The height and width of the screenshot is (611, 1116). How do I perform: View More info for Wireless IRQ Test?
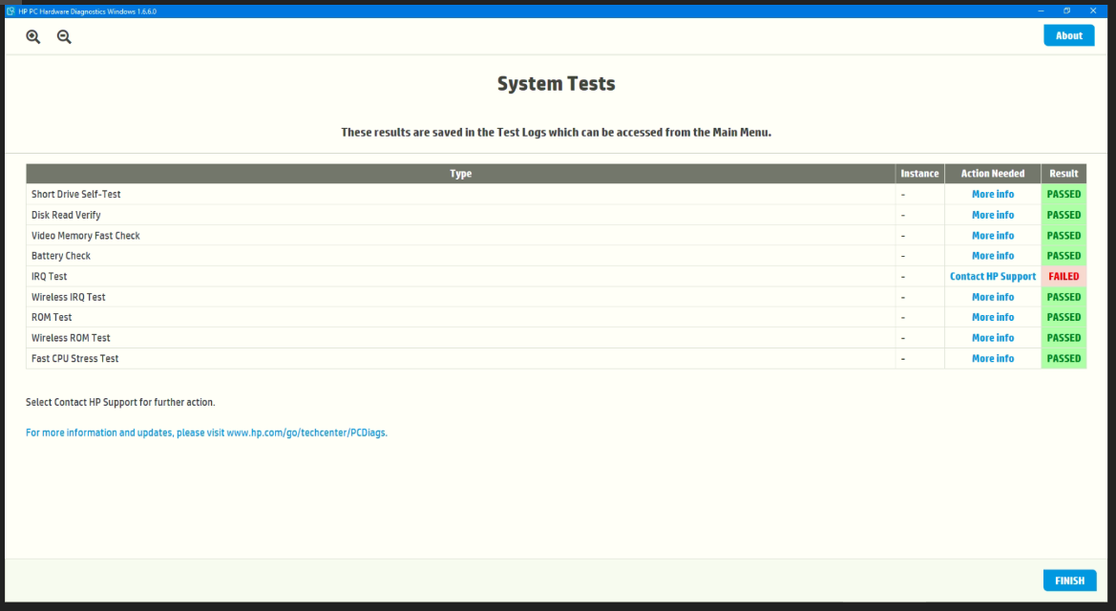coord(993,297)
